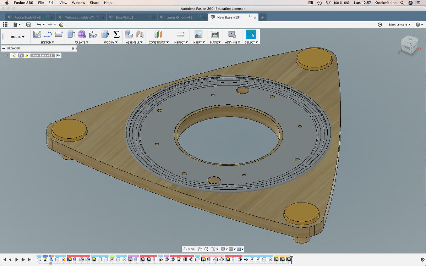Click the Look At navigation icon
The width and height of the screenshot is (426, 266).
(193, 249)
